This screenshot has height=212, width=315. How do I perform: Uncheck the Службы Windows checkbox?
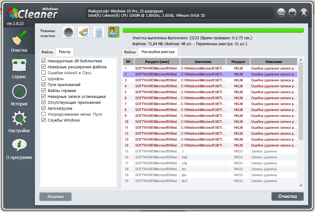pos(44,120)
